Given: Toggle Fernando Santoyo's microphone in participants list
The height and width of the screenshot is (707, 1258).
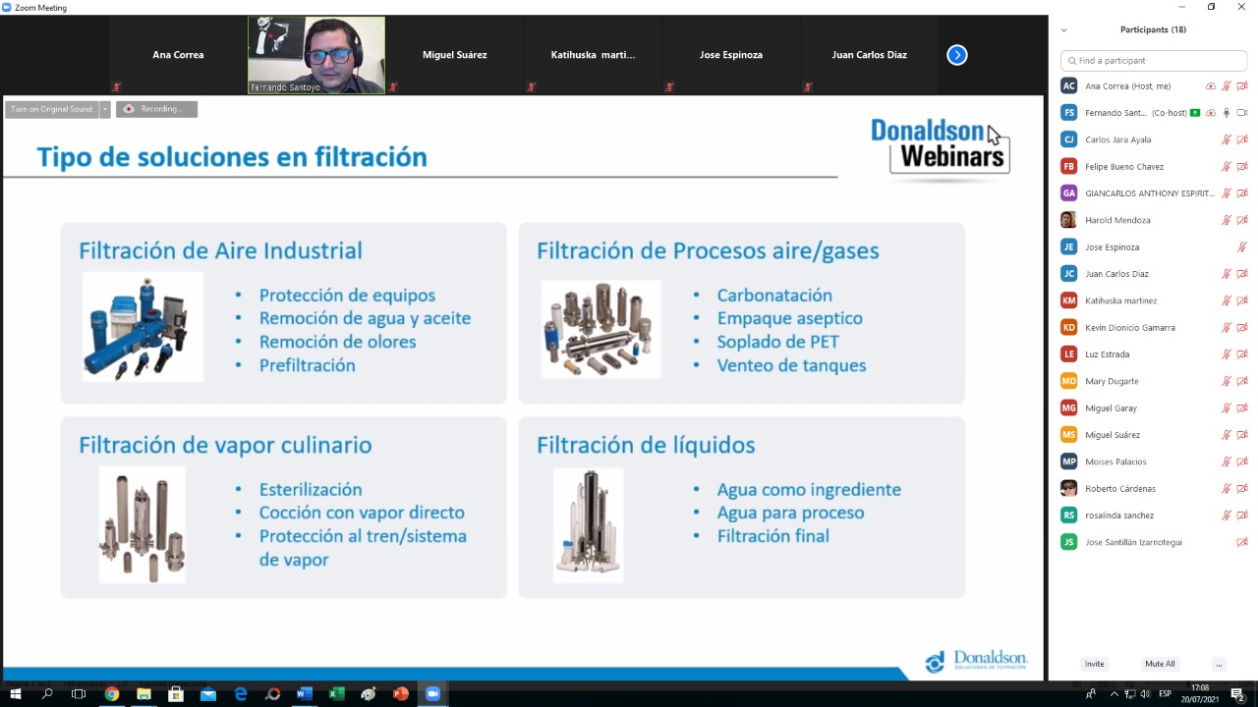Looking at the screenshot, I should click(1226, 113).
